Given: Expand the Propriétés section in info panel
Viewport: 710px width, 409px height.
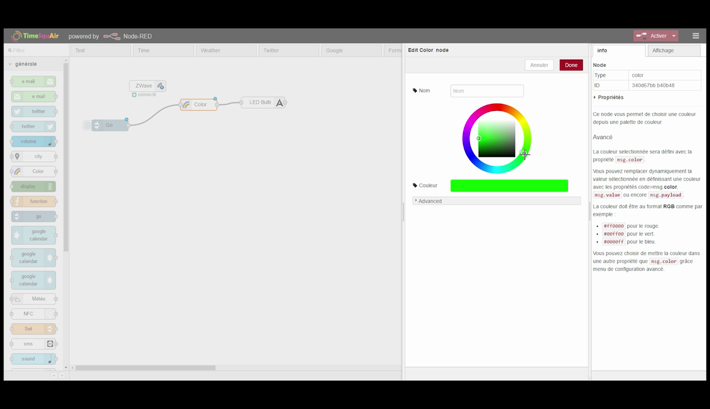Looking at the screenshot, I should [608, 98].
